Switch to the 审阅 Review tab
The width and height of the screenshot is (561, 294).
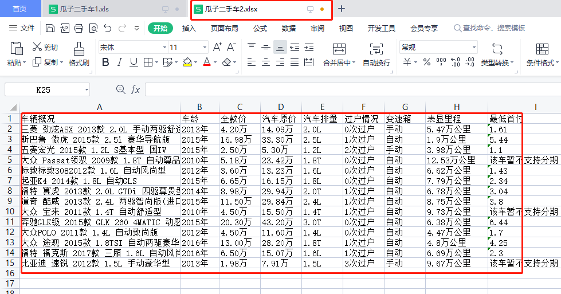pos(317,28)
